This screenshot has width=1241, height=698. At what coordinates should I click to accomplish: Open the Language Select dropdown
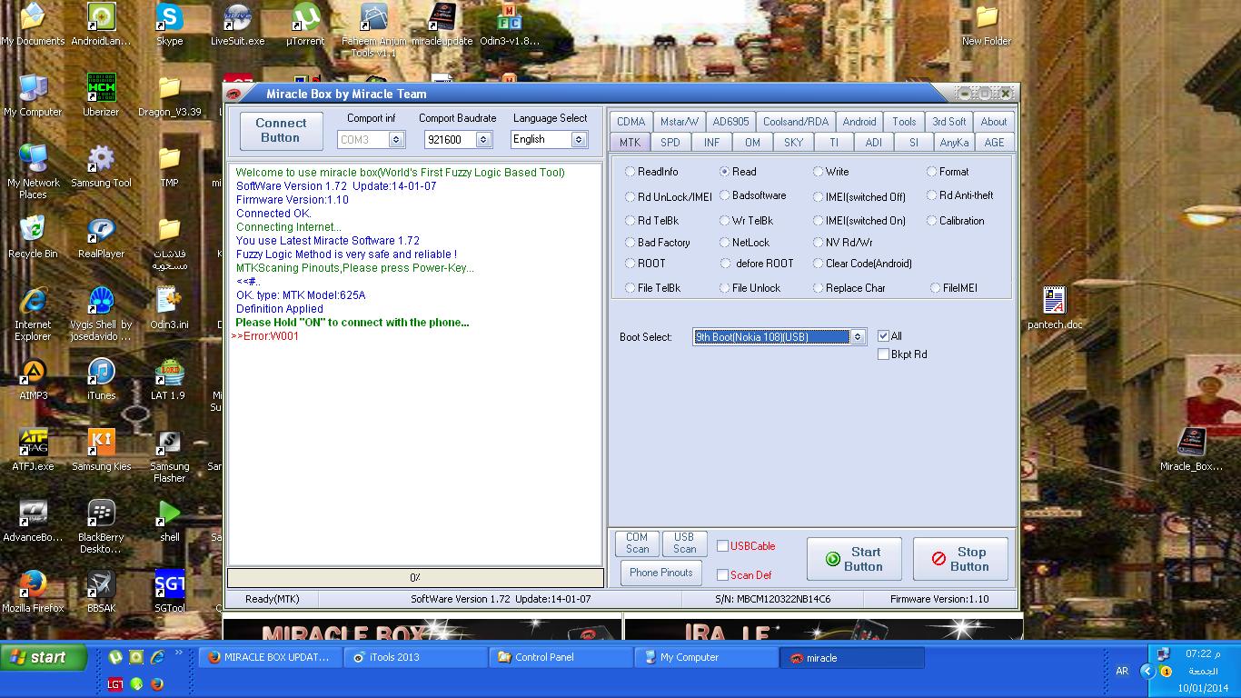point(579,139)
